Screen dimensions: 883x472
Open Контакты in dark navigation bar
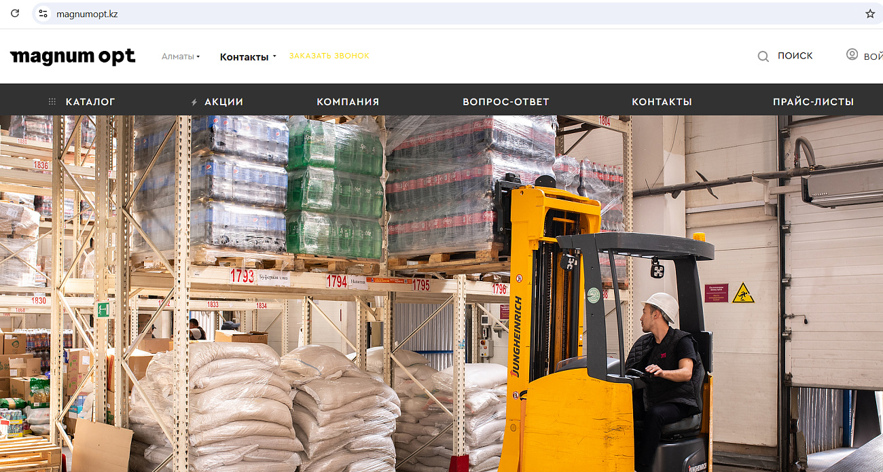click(662, 102)
